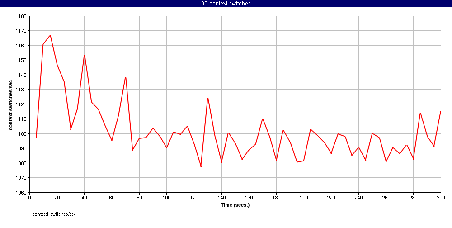Click the 1150 y-axis tick label
The height and width of the screenshot is (228, 452).
point(22,60)
